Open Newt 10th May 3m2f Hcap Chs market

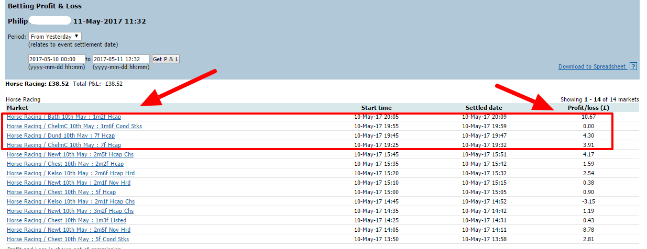(70, 211)
